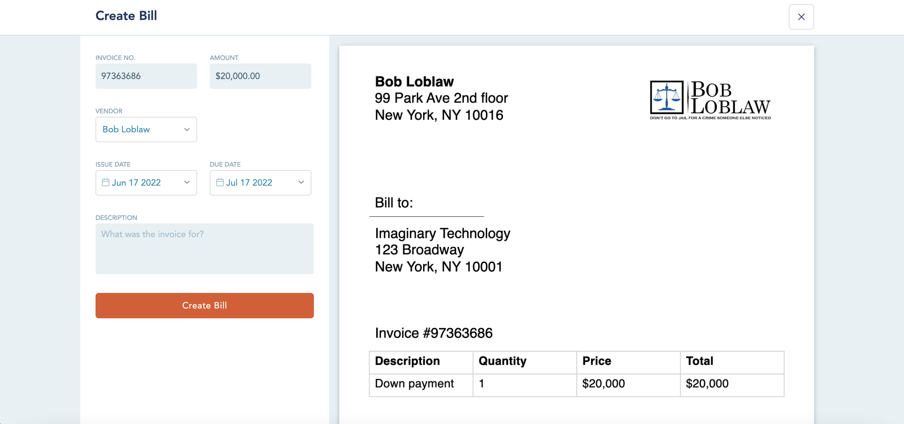Image resolution: width=904 pixels, height=424 pixels.
Task: Open the Issue Date chevron arrow
Action: [187, 182]
